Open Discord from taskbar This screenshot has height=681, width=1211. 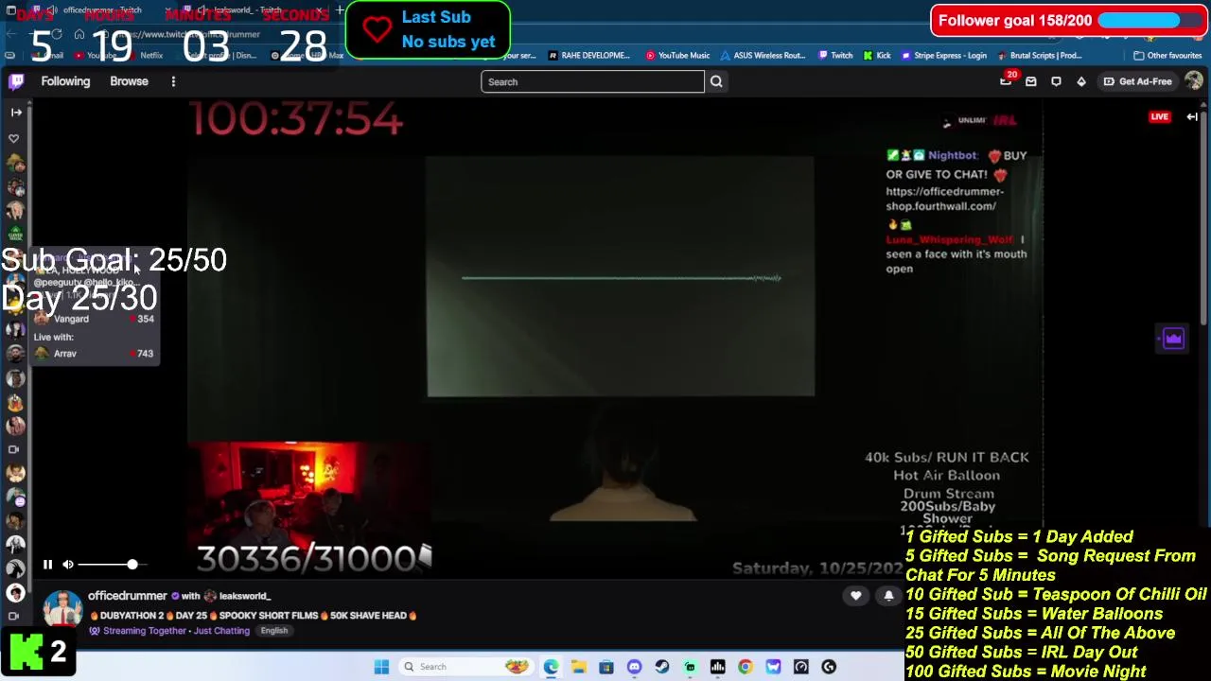tap(634, 667)
